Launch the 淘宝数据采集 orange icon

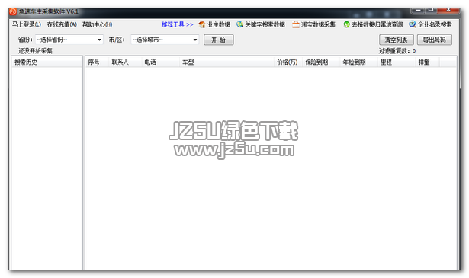296,24
